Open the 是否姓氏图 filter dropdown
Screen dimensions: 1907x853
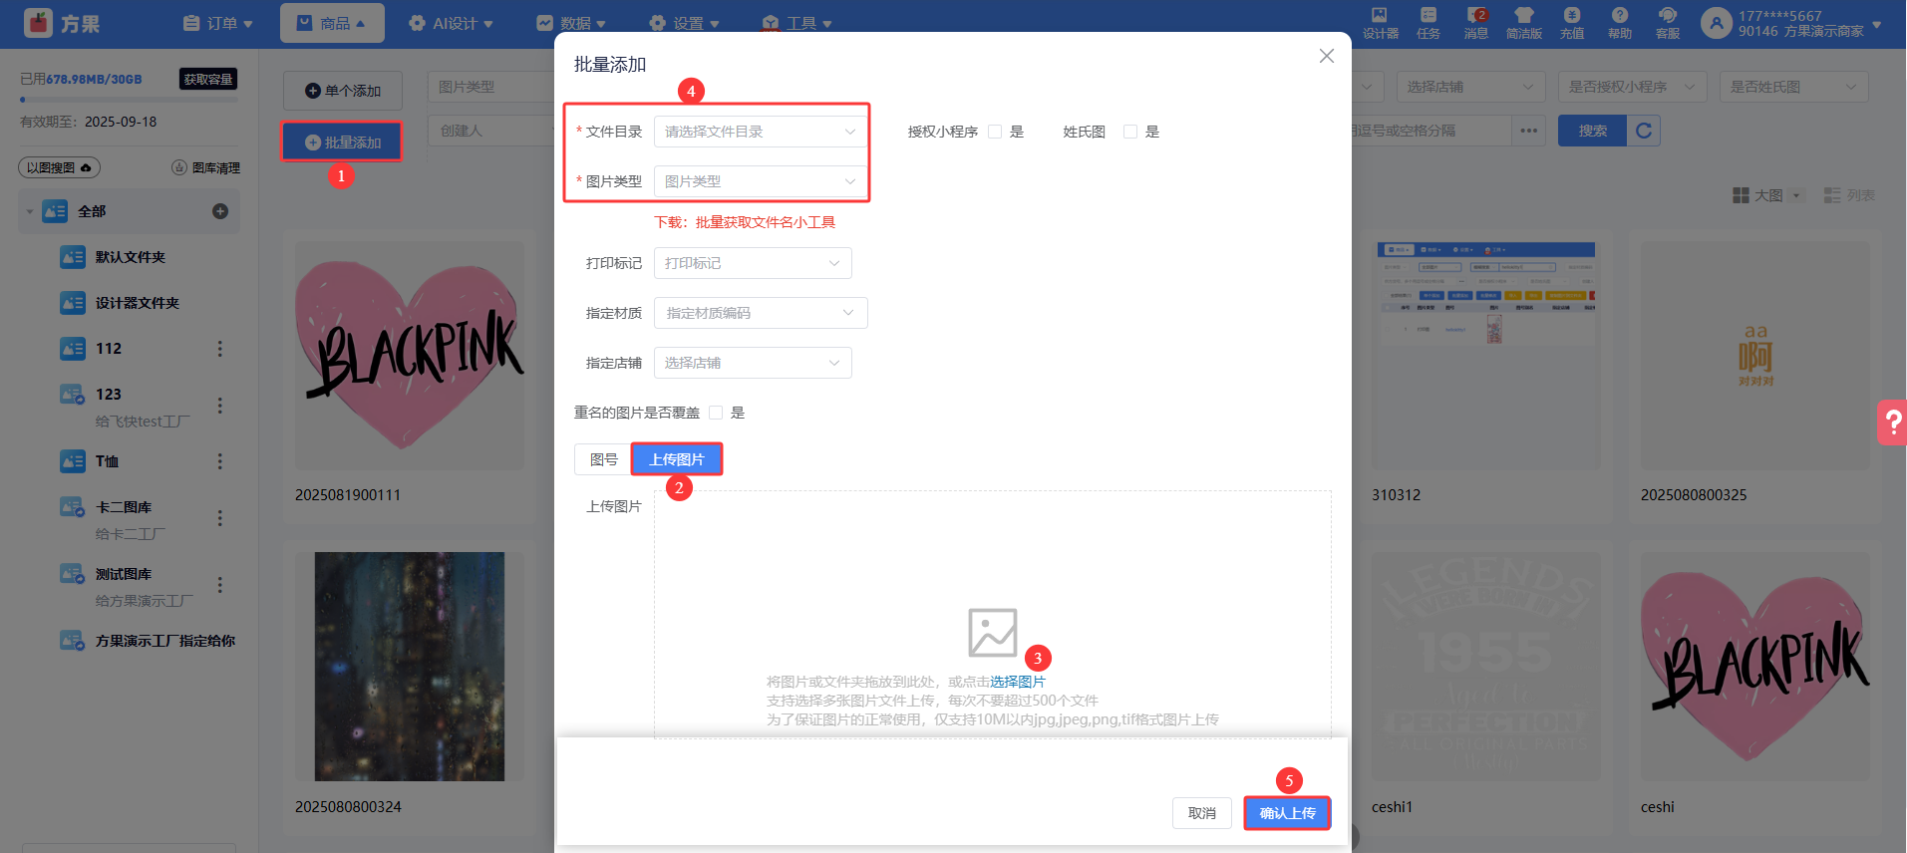pos(1793,87)
